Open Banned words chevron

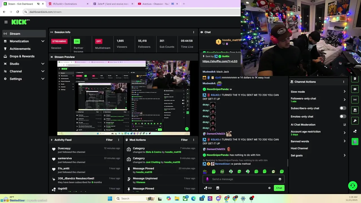344,141
